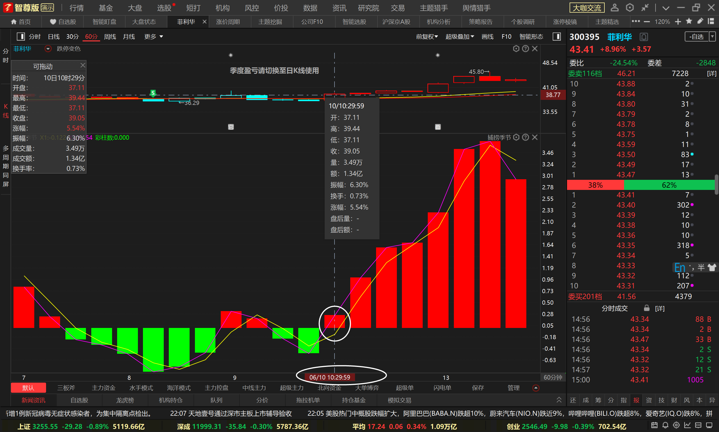Switch chart period to 日线
Screen dimensions: 719x432
click(x=54, y=37)
